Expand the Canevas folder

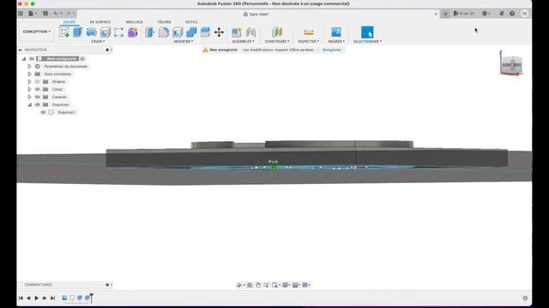point(29,97)
